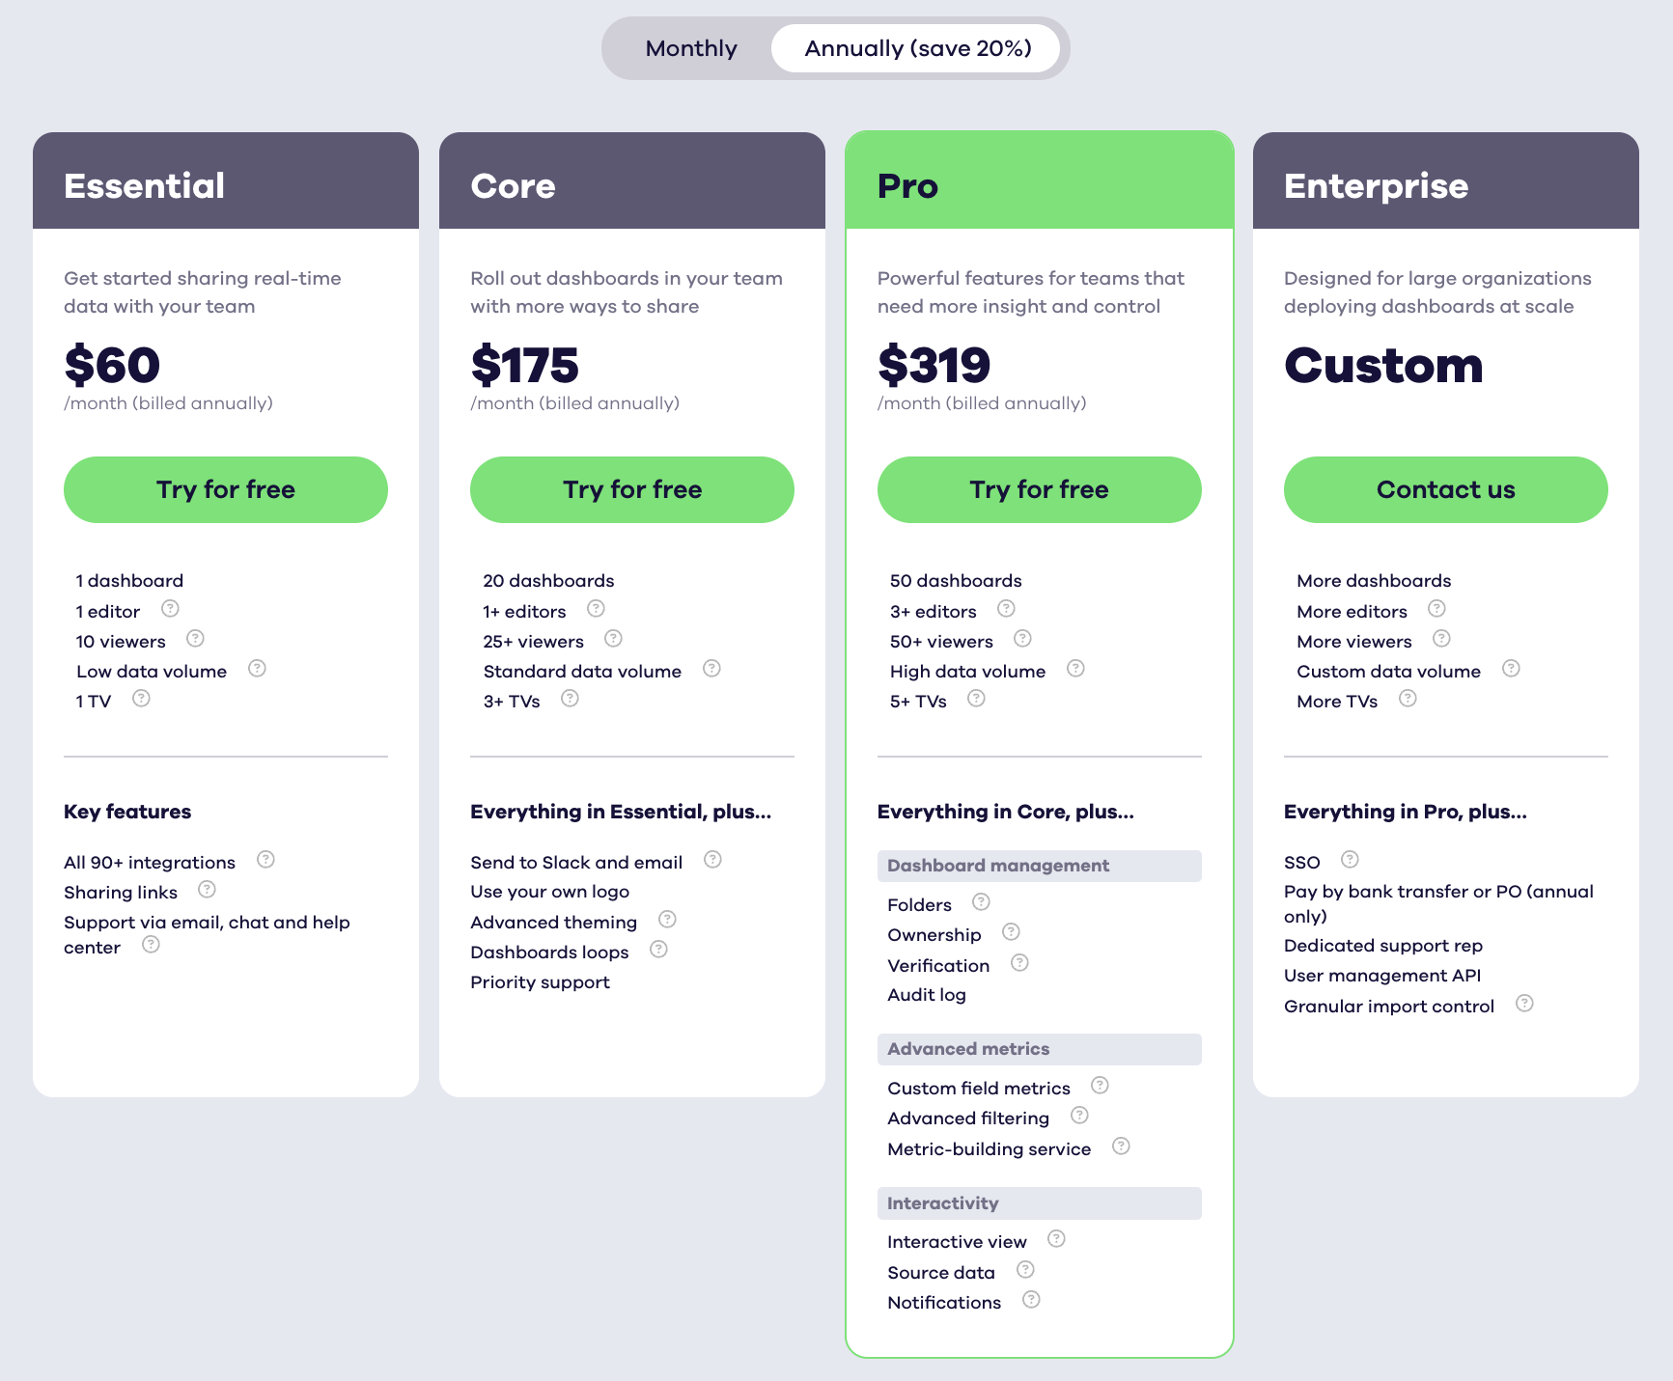
Task: Open tooltip for "Low data volume"
Action: pos(258,669)
